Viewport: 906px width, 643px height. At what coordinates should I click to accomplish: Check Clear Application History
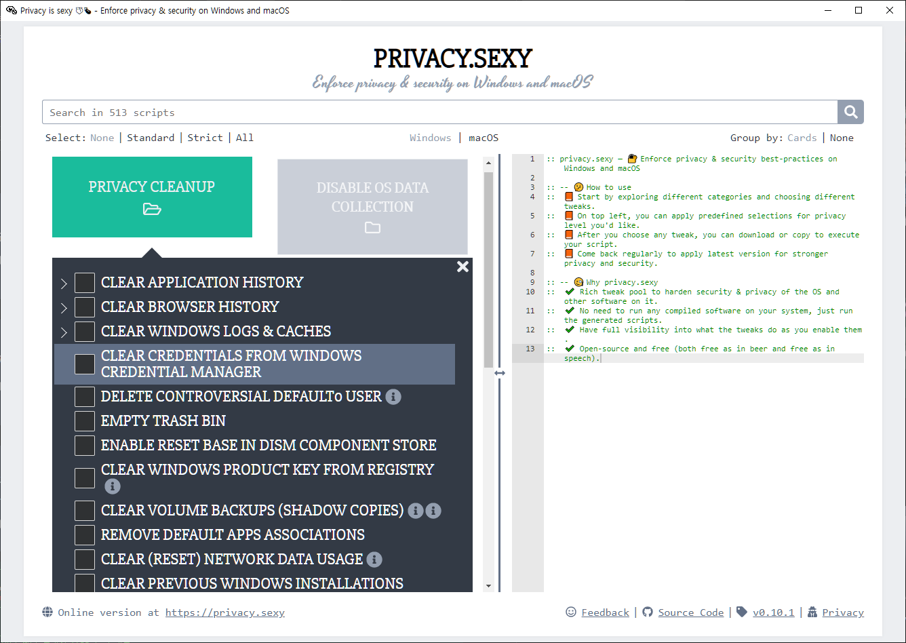coord(85,283)
